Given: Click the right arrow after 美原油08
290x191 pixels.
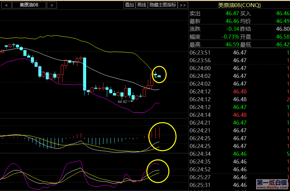Looking at the screenshot, I should pyautogui.click(x=52, y=5).
